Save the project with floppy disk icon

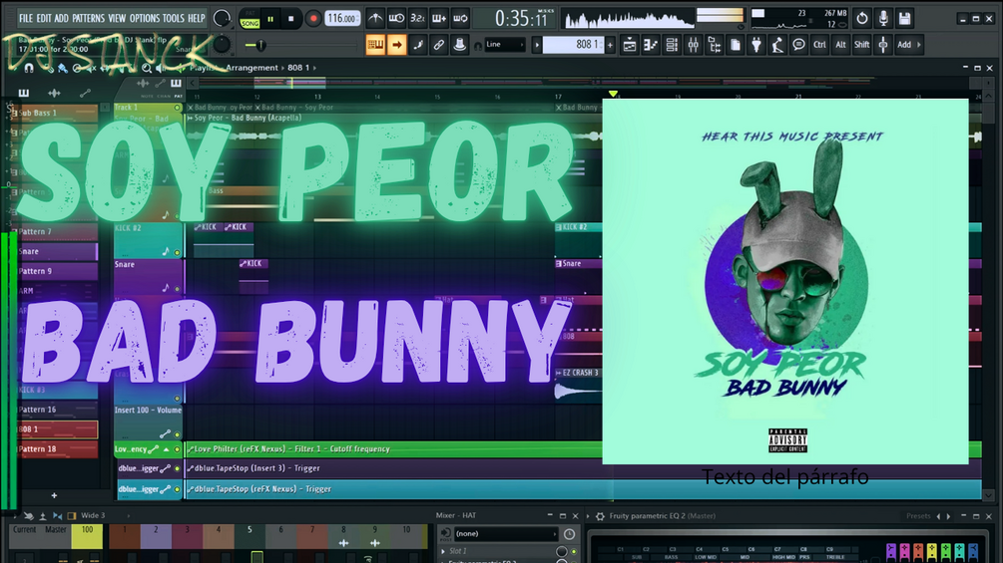point(904,19)
